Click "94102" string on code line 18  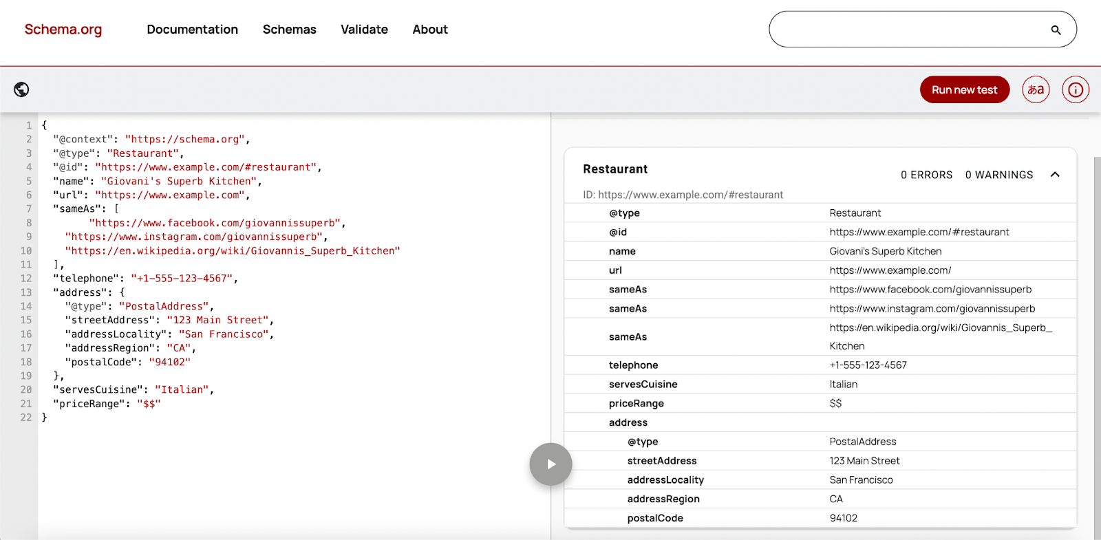pos(169,362)
